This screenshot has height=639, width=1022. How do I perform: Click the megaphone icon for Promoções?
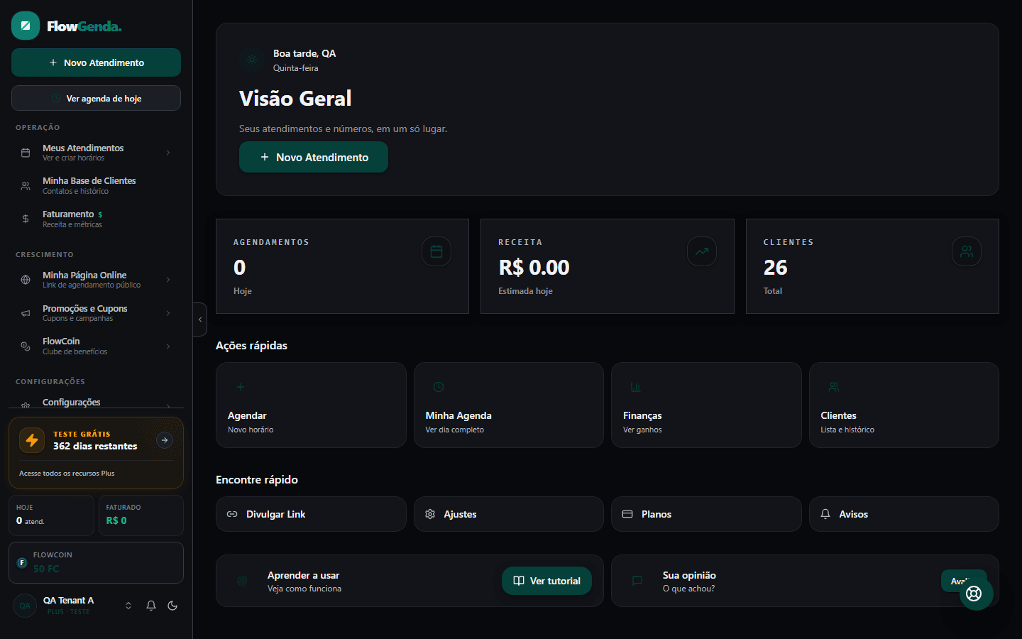click(26, 313)
